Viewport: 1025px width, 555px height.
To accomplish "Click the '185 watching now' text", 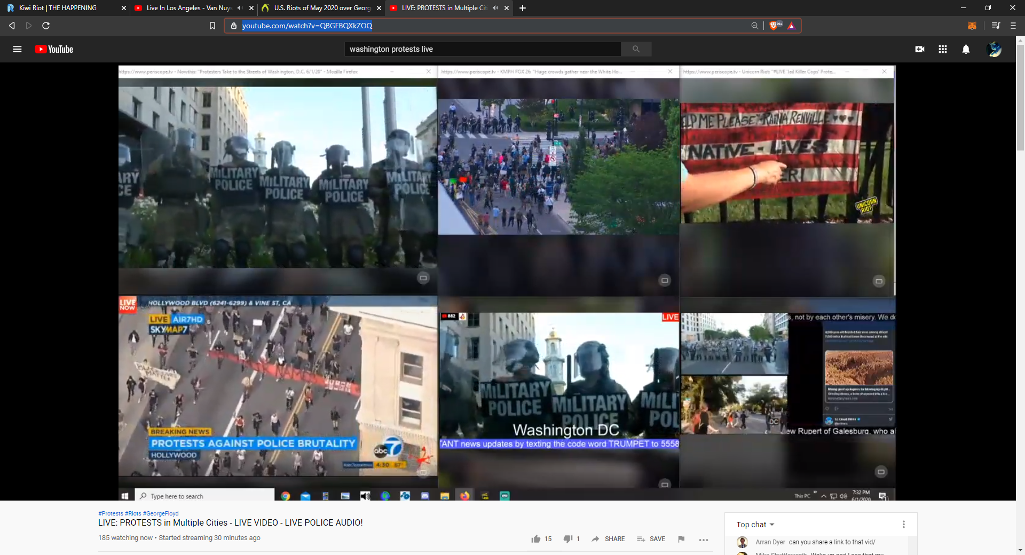I will click(125, 538).
